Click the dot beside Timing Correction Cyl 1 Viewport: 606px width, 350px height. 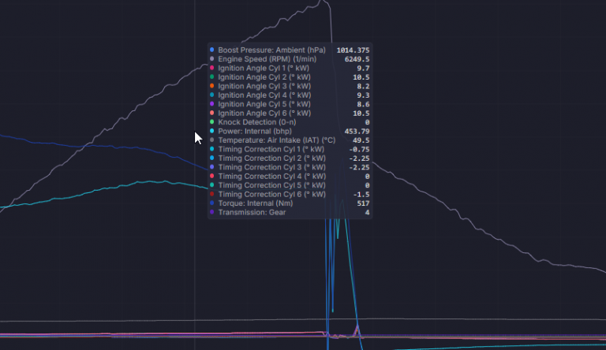[211, 149]
